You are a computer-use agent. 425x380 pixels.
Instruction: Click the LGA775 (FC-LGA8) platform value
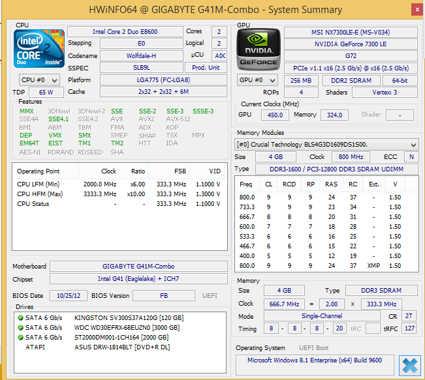pos(163,80)
